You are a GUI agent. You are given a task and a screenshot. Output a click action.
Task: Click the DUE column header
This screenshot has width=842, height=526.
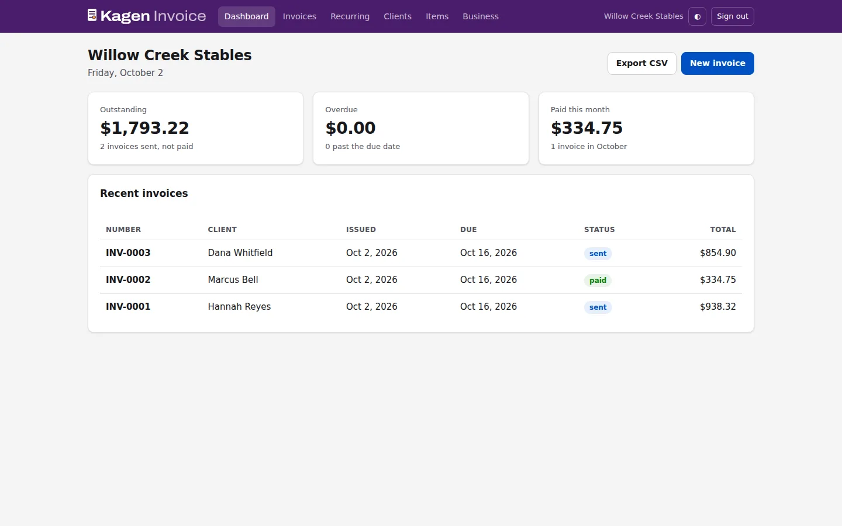coord(468,230)
